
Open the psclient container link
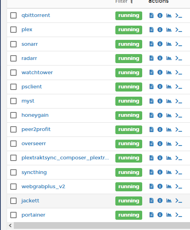click(32, 87)
